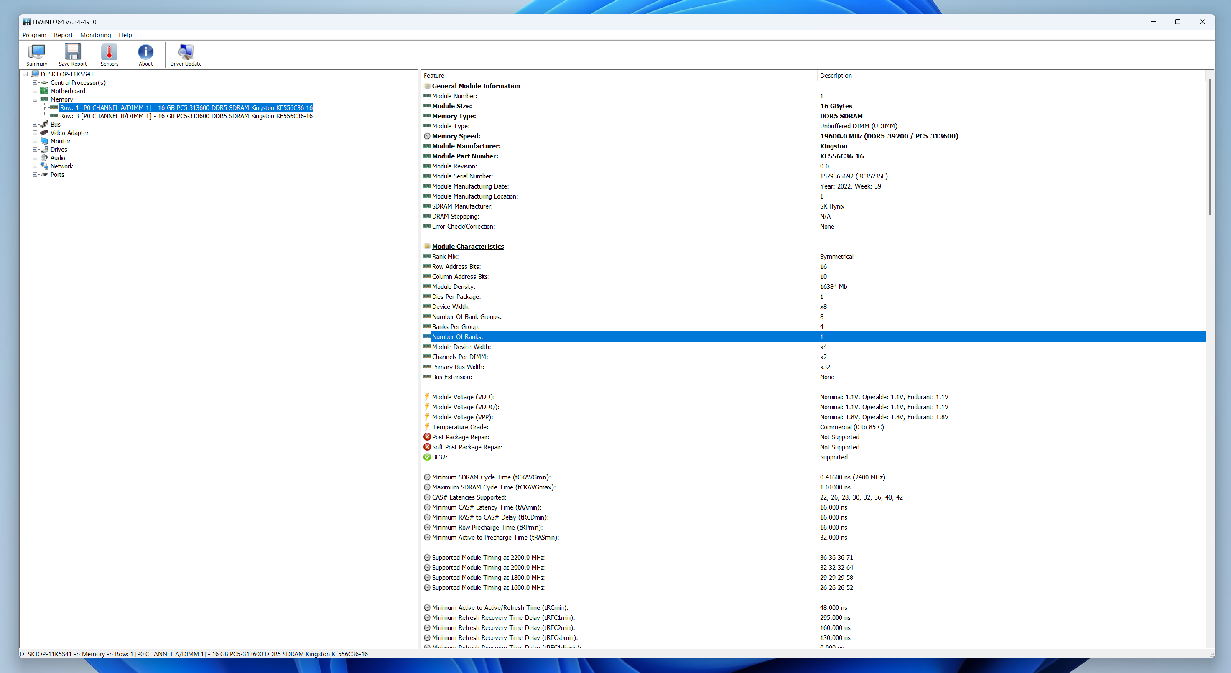Screen dimensions: 1231x673
Task: Select Row: 1 CHANNEL A/DIMM 1 memory module
Action: click(186, 107)
